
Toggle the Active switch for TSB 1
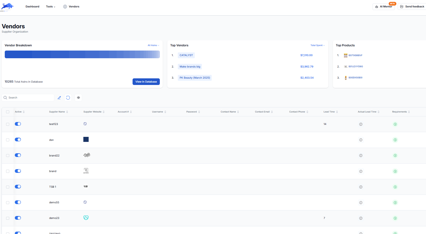click(x=18, y=187)
